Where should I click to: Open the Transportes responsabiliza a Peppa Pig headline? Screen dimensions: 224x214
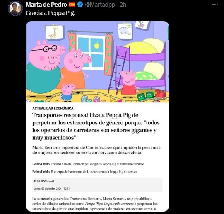96,126
